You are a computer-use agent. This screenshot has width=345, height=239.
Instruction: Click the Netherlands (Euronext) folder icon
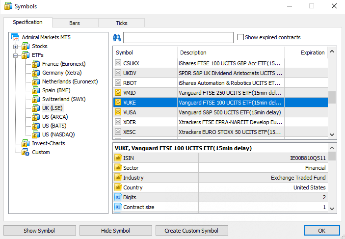point(36,81)
